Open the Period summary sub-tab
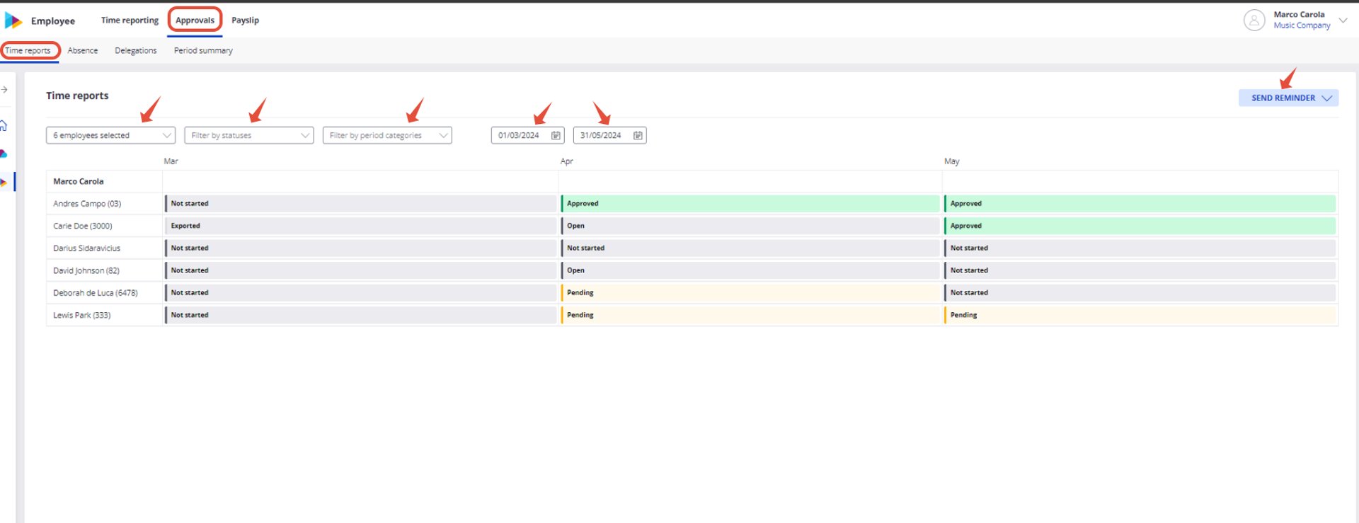 [203, 50]
